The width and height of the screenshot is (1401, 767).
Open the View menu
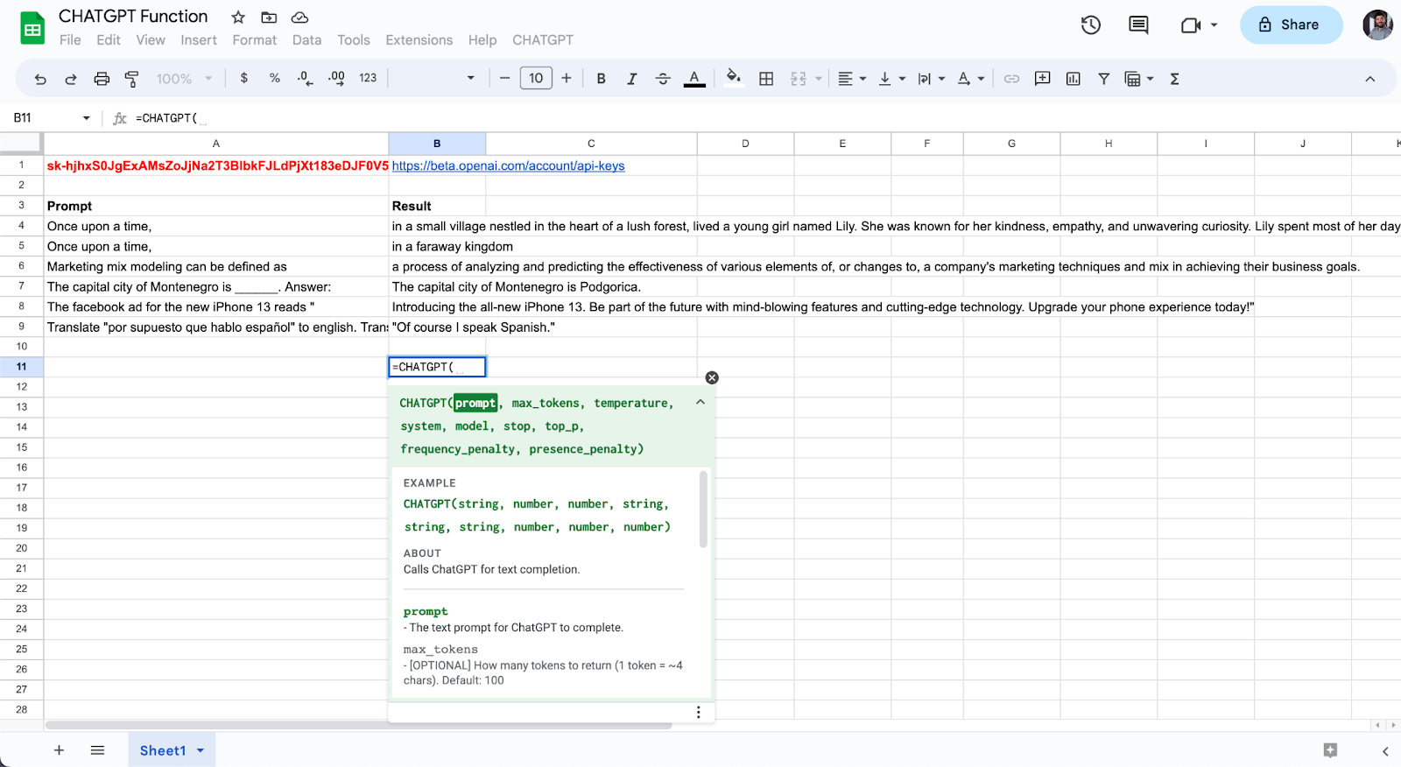point(151,40)
